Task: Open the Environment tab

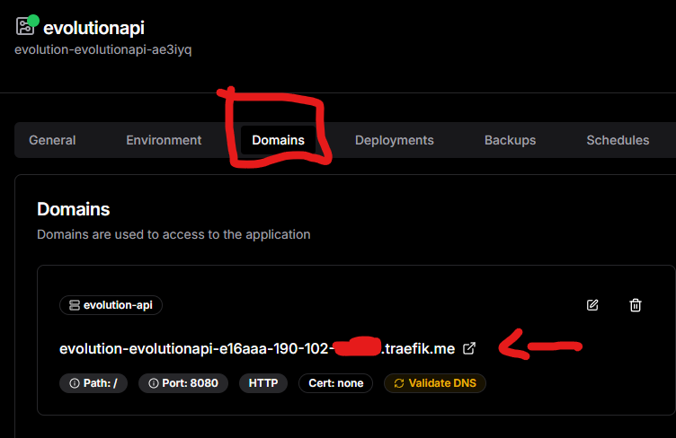Action: point(164,140)
